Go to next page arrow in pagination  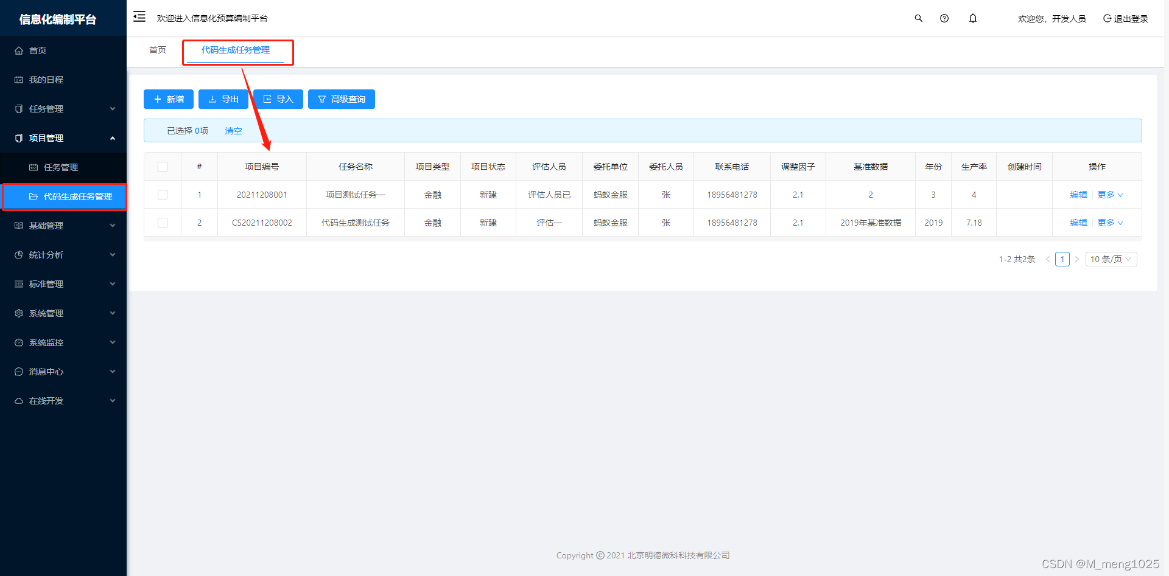point(1077,259)
